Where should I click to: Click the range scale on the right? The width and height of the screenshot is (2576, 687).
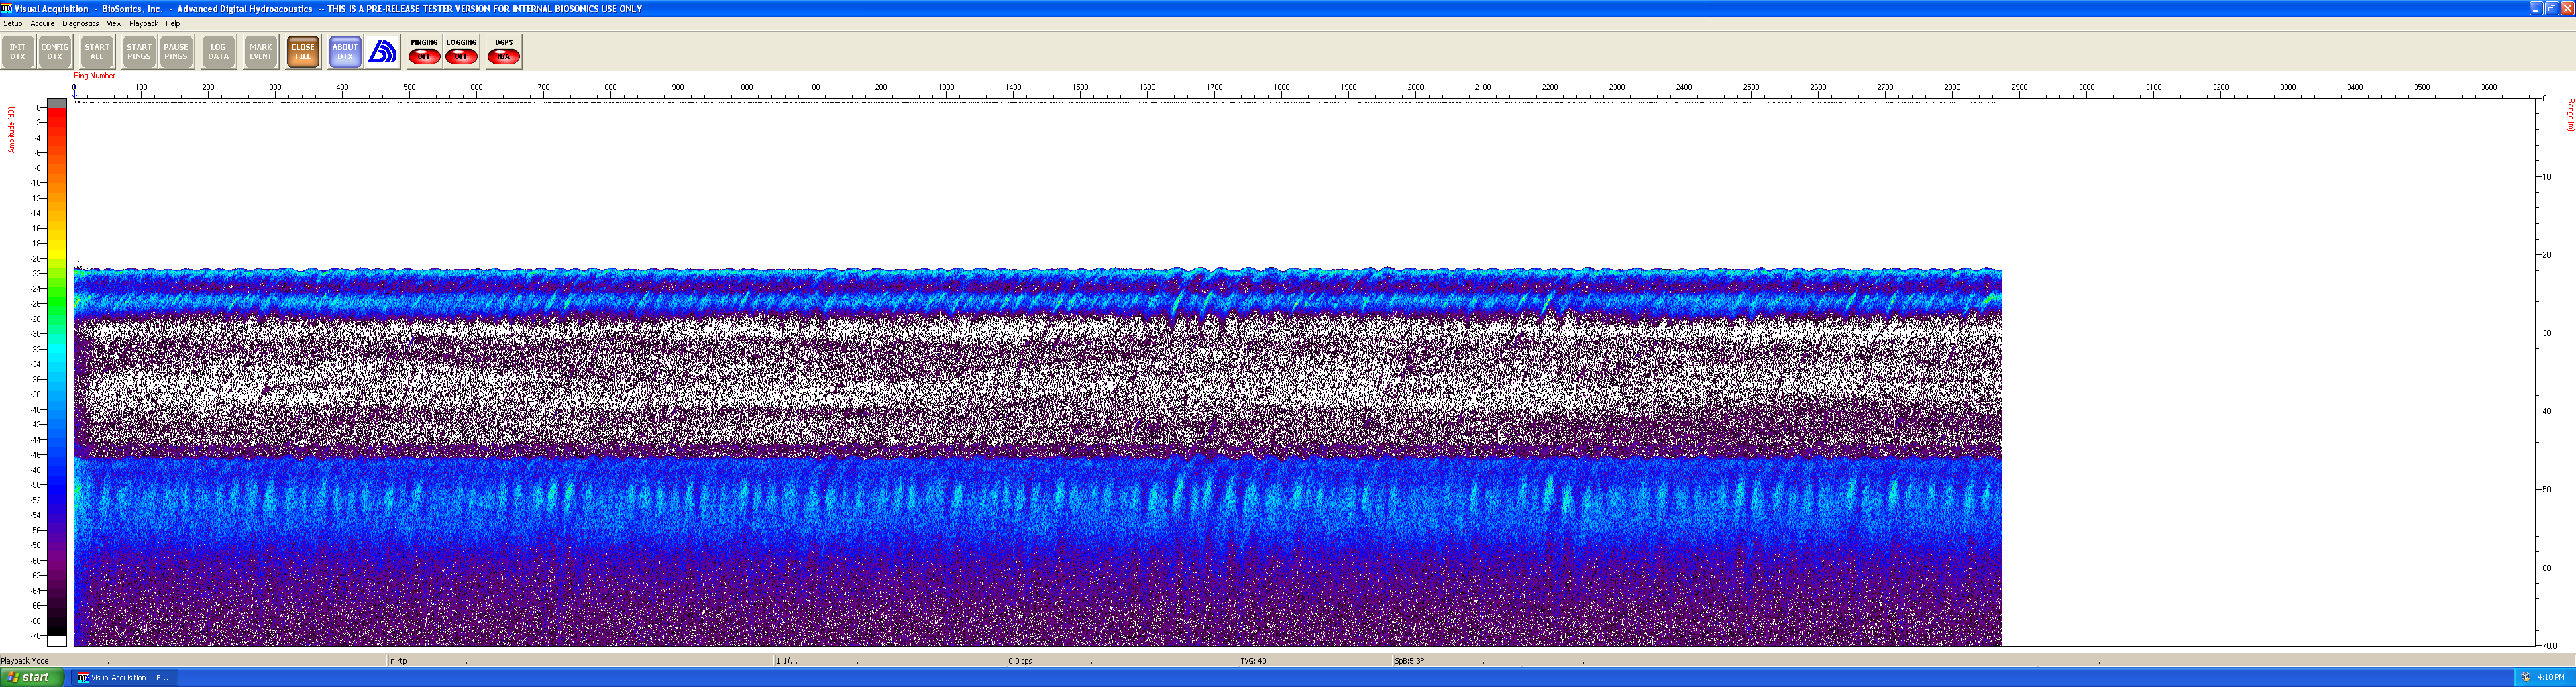coord(2546,372)
